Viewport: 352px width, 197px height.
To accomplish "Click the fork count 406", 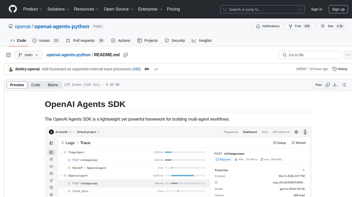I will 307,26.
